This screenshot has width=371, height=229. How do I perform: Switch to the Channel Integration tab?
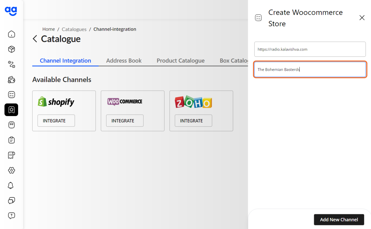coord(65,61)
